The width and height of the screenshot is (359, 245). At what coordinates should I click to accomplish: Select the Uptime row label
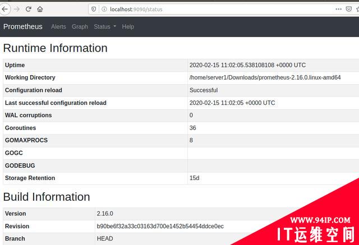(x=15, y=65)
